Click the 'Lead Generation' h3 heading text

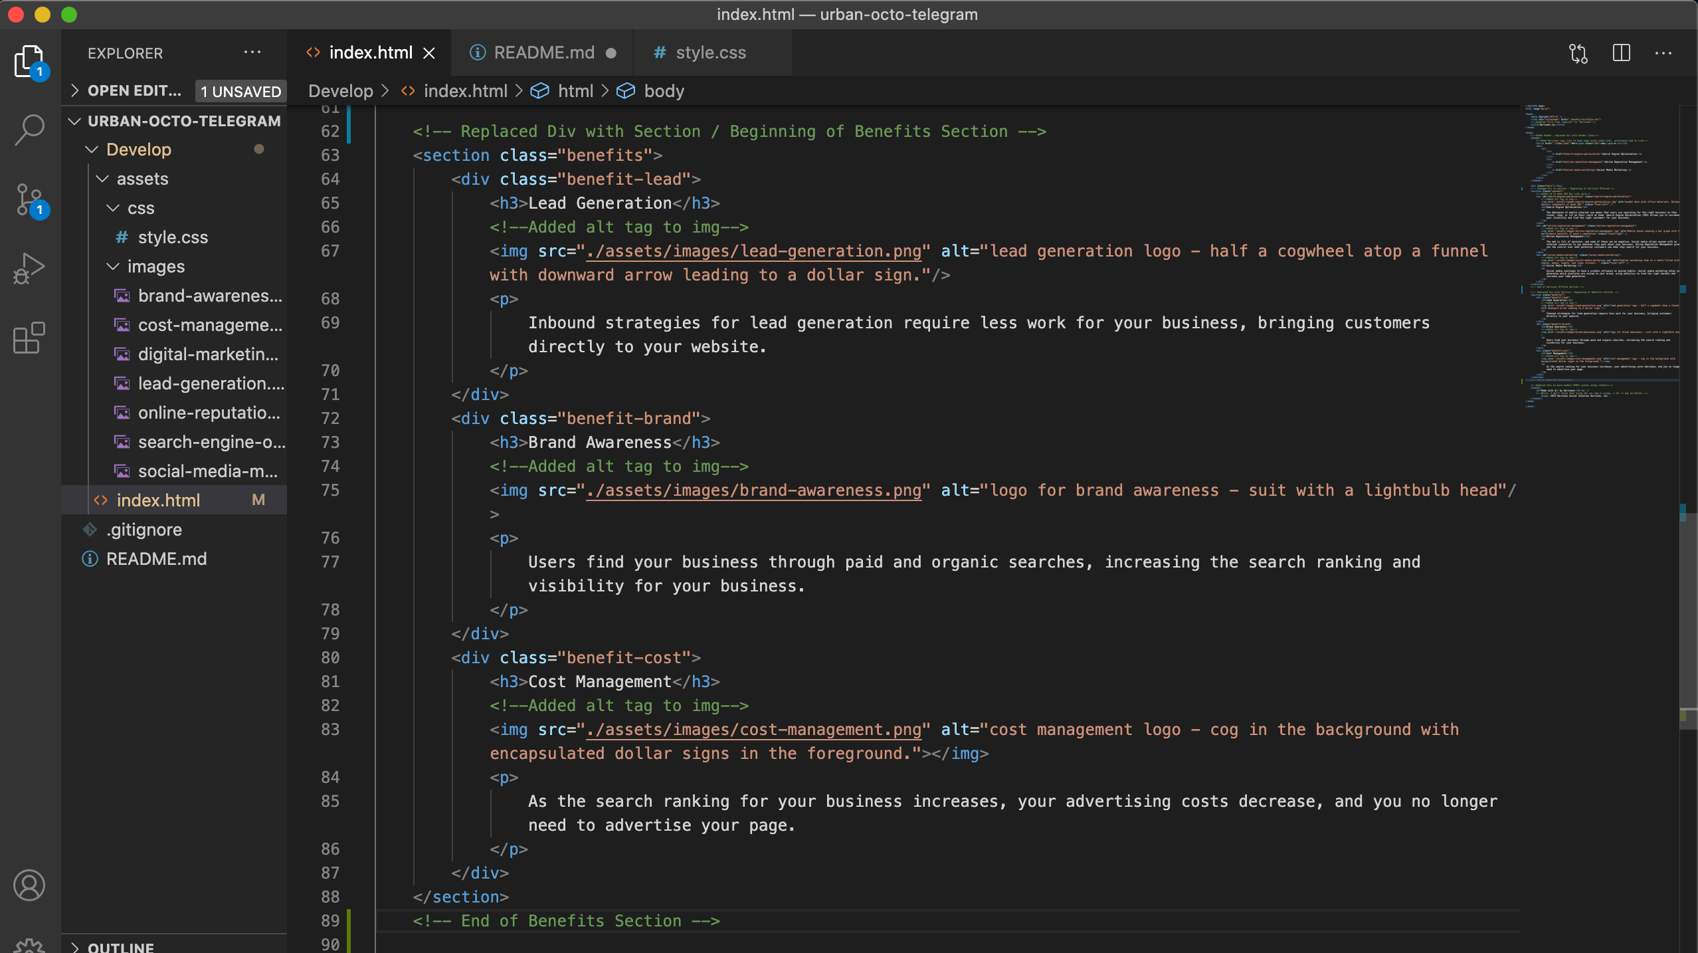(600, 203)
